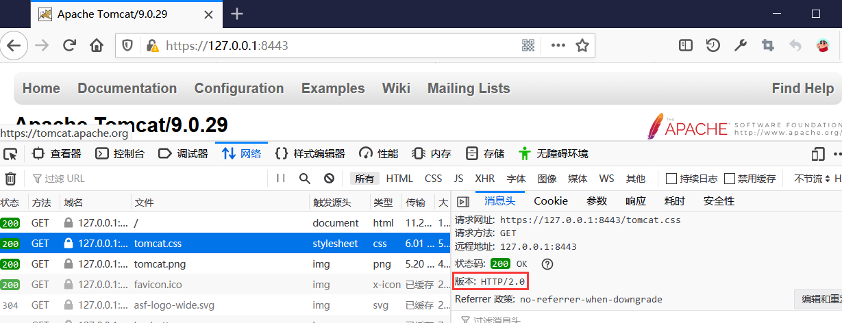Launch the screenshot crop tool

click(768, 46)
